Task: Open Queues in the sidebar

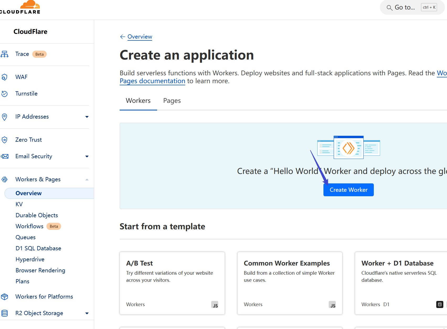Action: tap(25, 237)
